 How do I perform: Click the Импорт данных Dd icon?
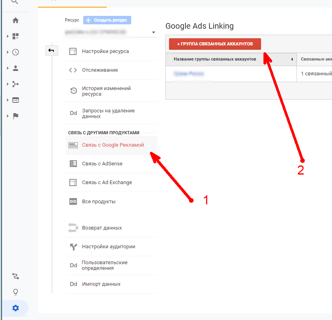(x=73, y=284)
